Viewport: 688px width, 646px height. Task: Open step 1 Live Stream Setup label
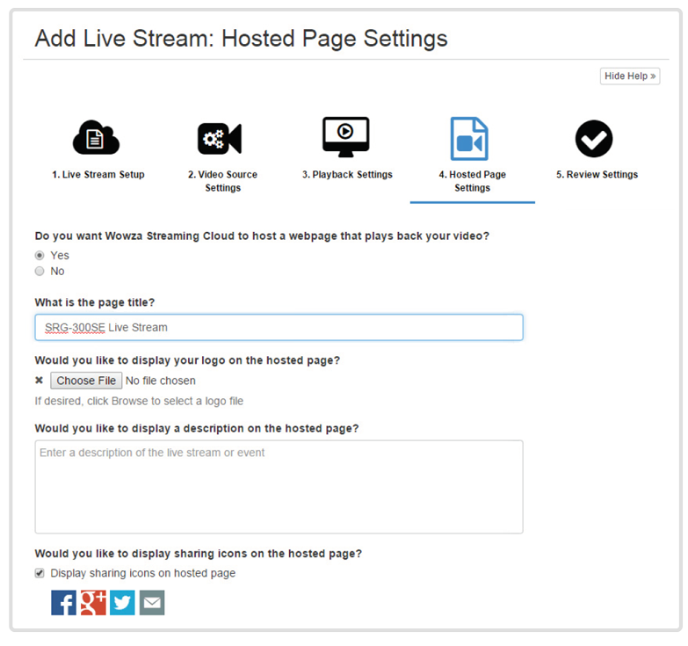[x=98, y=175]
